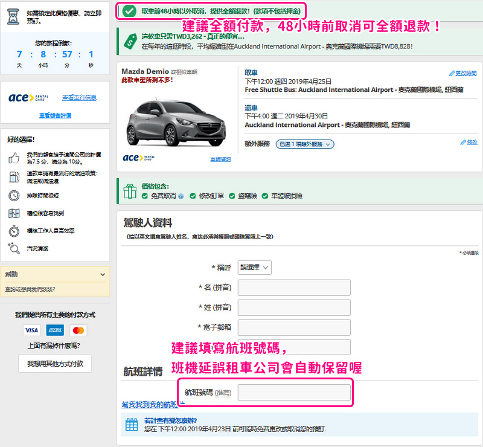Click the 免費取消 green check

(x=145, y=196)
